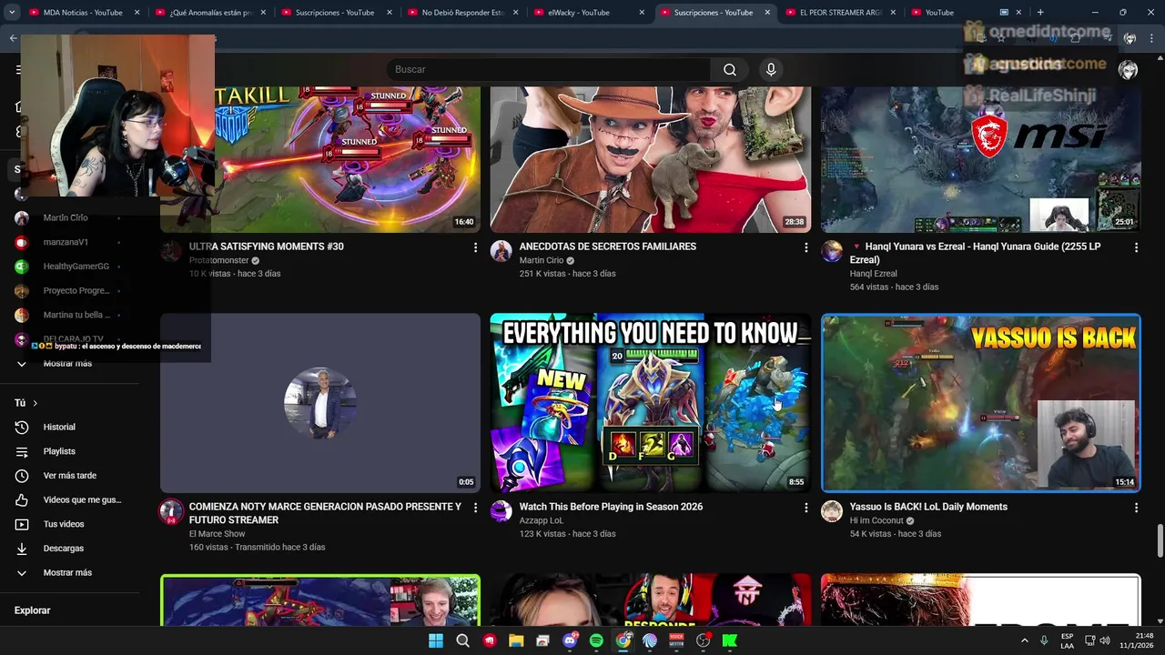This screenshot has height=655, width=1165.
Task: Open Windows taskbar search
Action: click(462, 640)
